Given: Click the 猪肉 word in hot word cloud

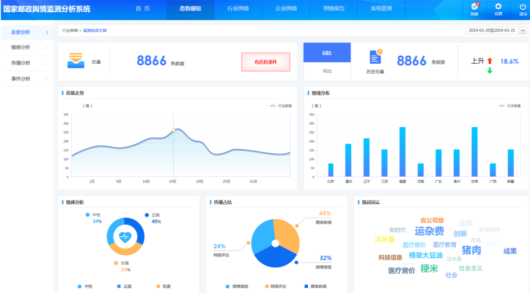Looking at the screenshot, I should pos(471,250).
